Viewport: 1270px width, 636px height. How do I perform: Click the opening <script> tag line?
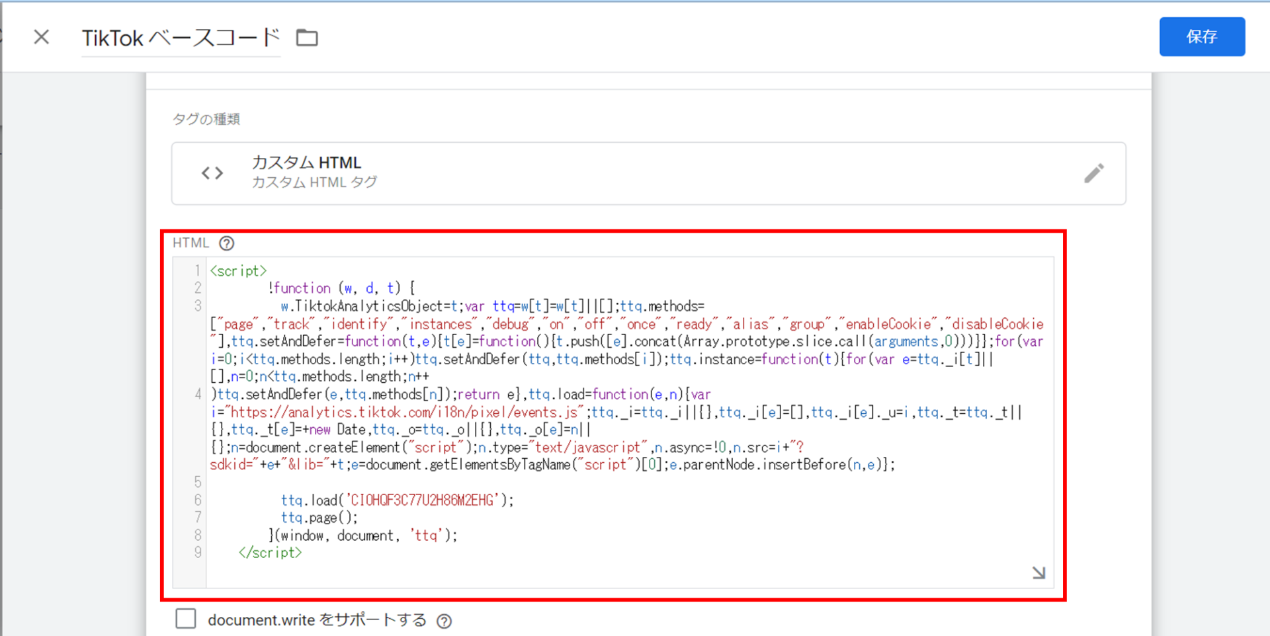[x=238, y=271]
